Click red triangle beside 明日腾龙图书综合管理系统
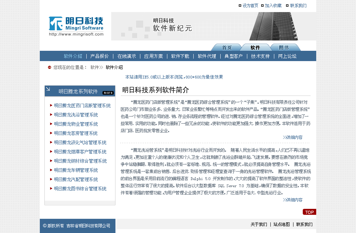 pyautogui.click(x=51, y=189)
